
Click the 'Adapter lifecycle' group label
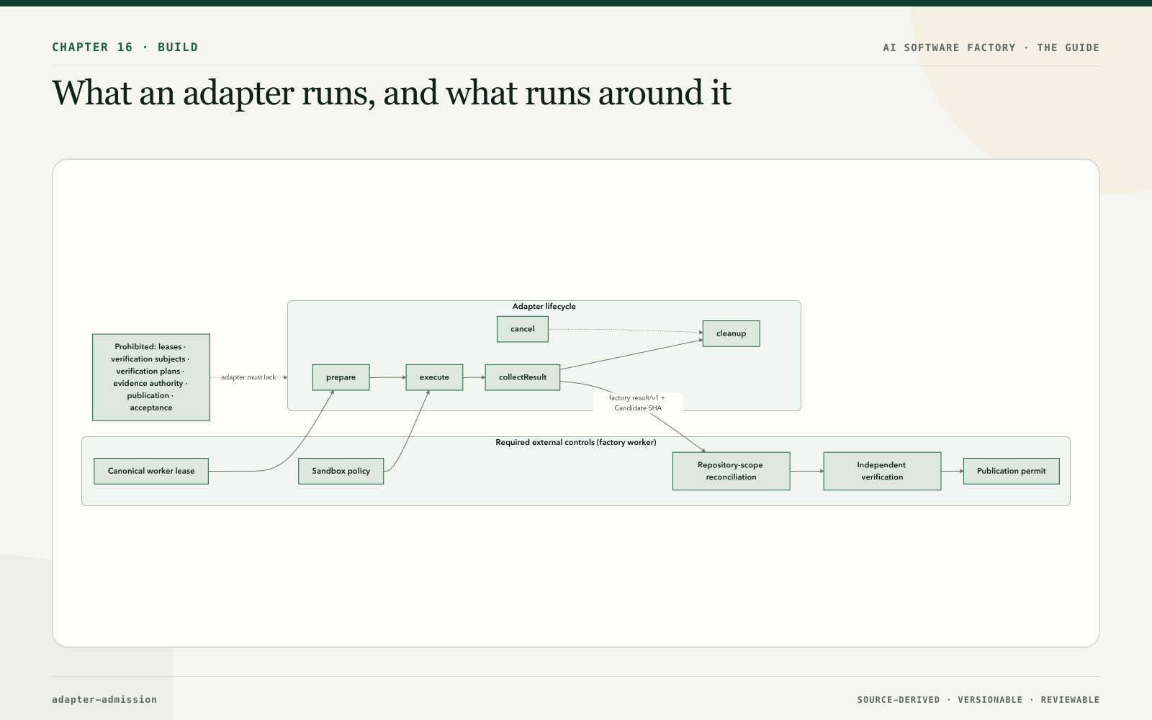point(544,307)
